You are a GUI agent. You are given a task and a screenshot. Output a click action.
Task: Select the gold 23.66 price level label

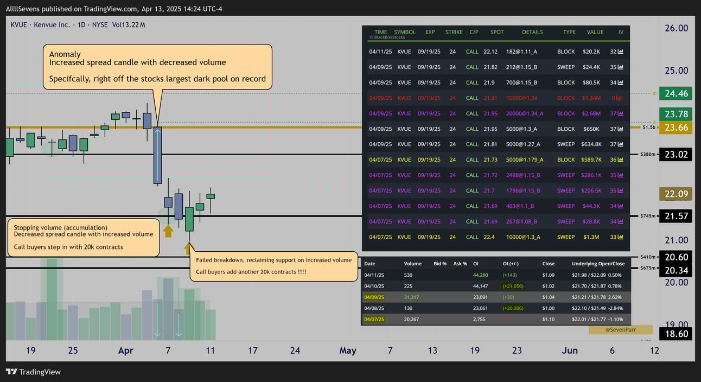pyautogui.click(x=676, y=128)
